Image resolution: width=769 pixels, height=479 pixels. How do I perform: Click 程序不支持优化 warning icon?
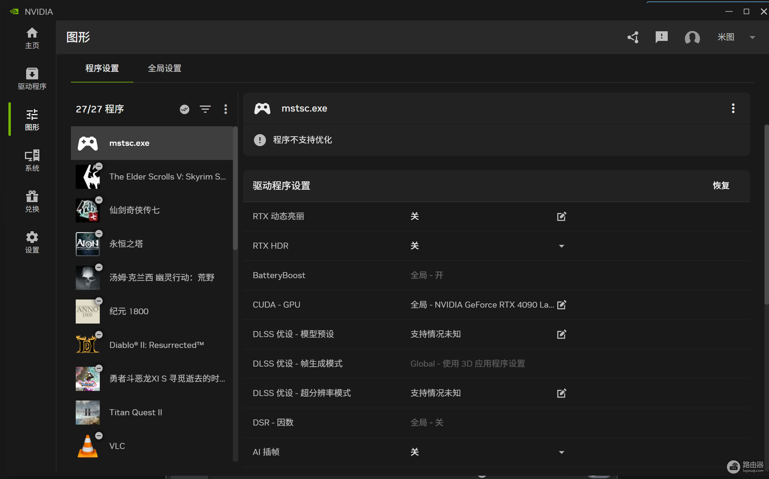pos(260,140)
